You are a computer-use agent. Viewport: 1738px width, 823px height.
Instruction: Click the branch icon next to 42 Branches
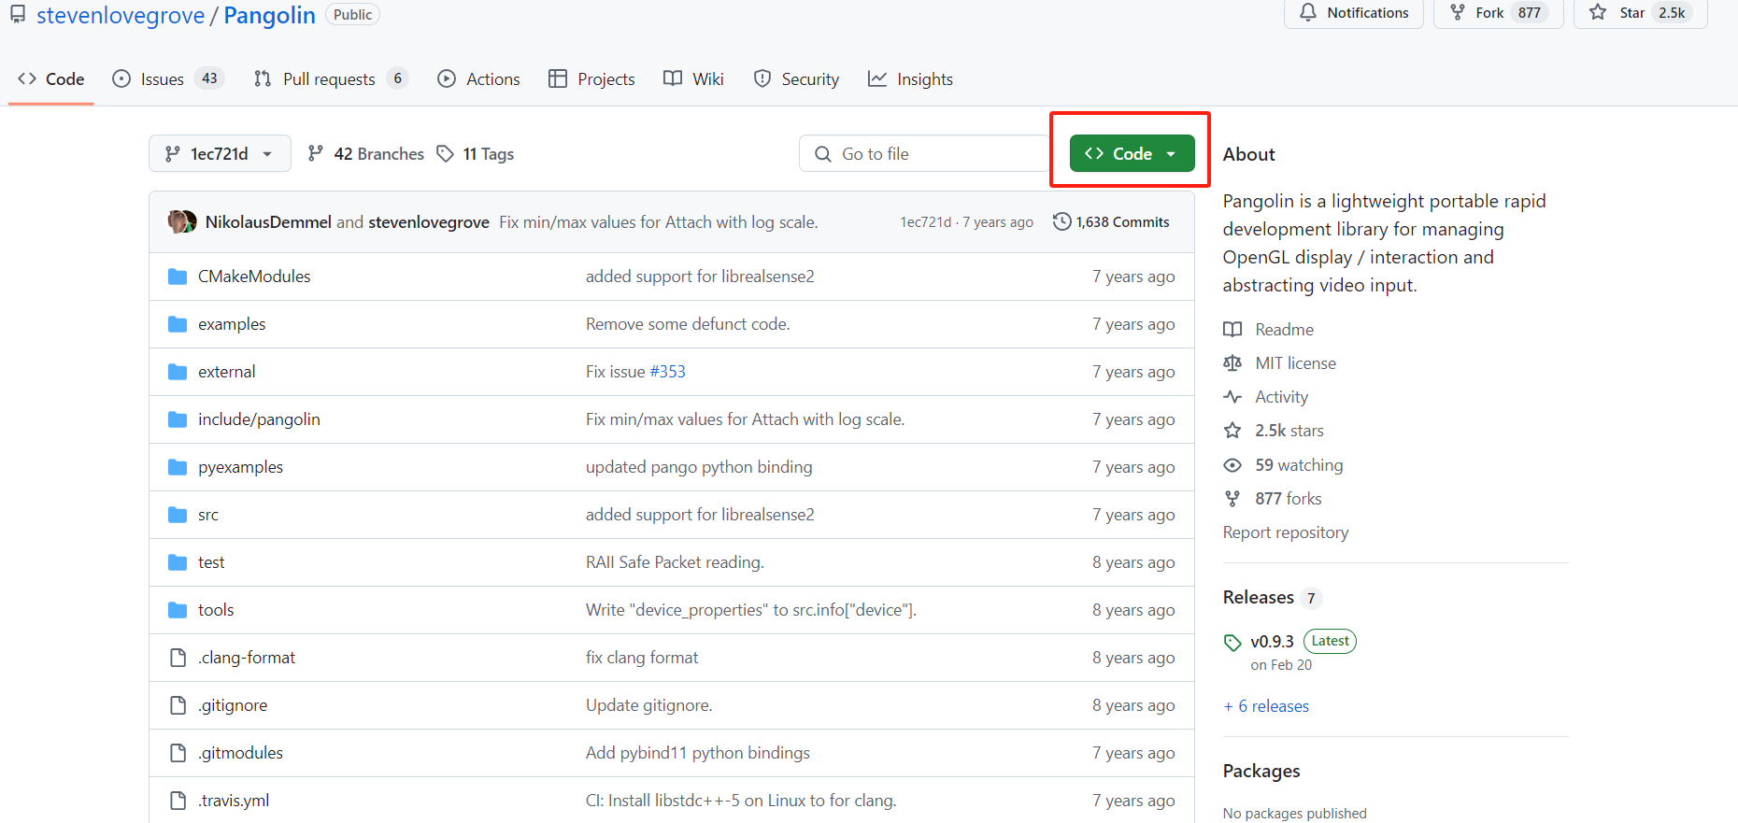coord(316,153)
